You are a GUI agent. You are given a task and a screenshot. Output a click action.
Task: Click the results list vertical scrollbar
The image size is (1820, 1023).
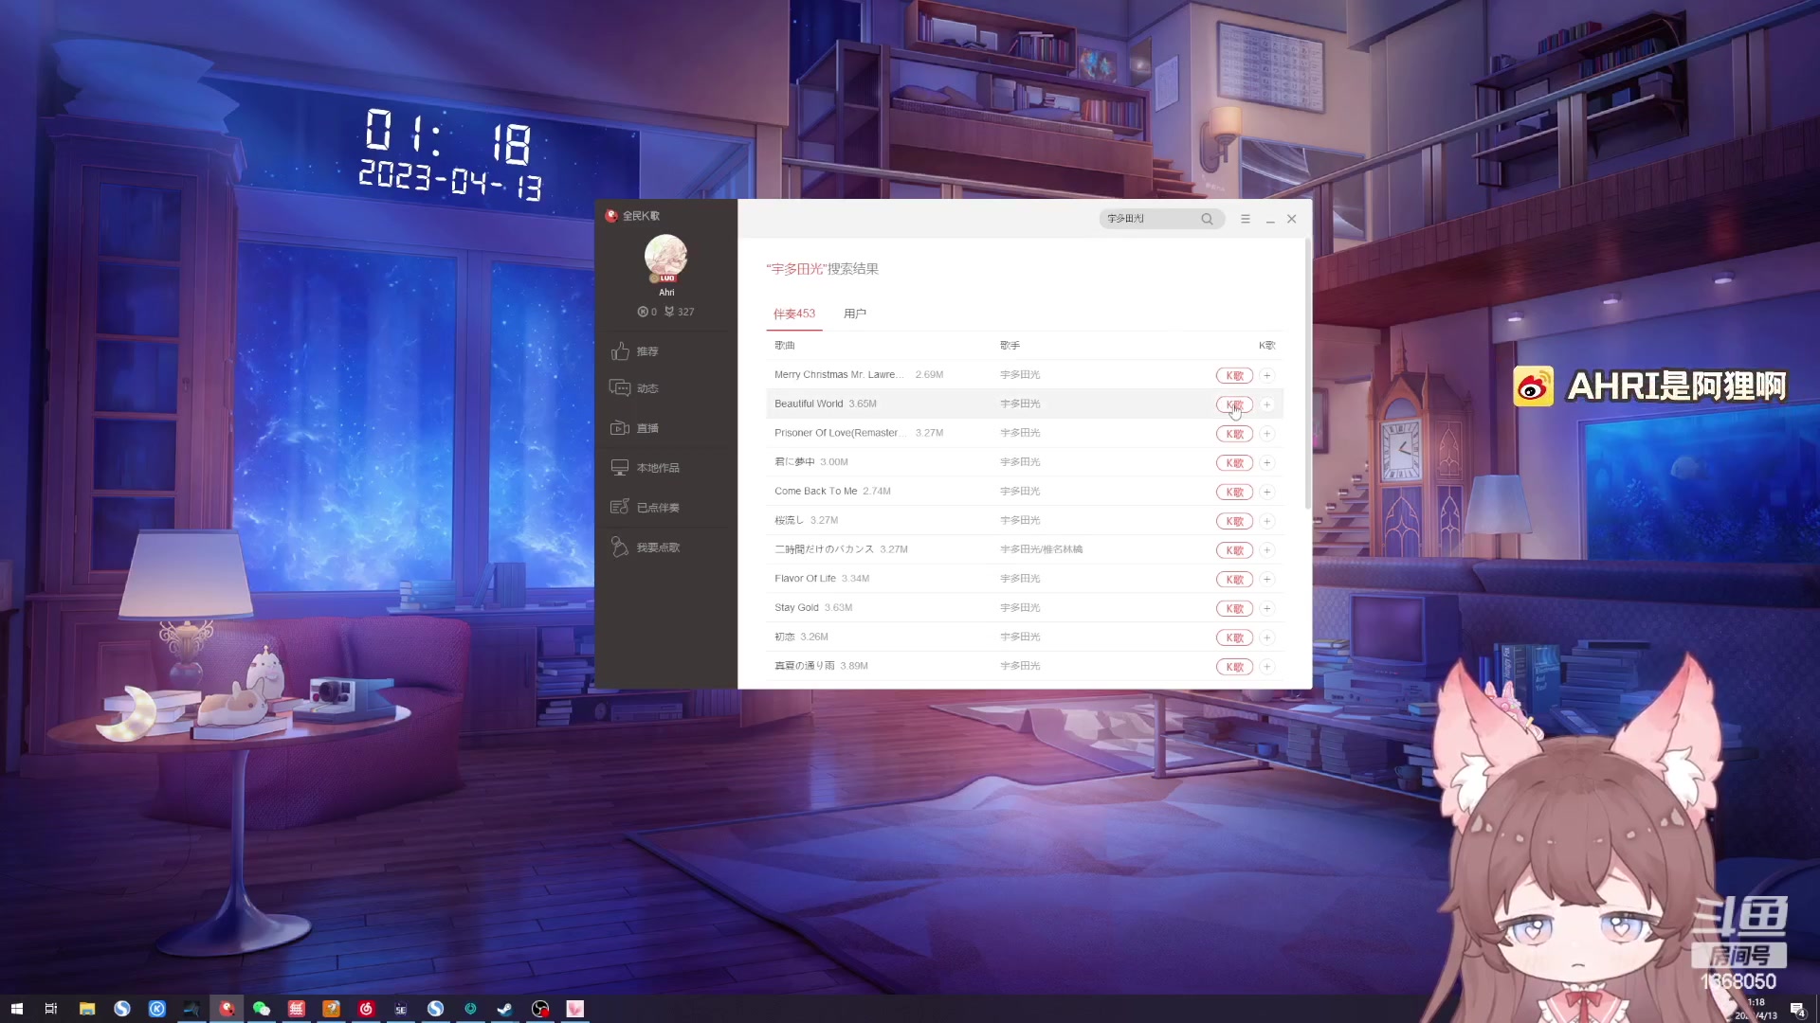pos(1308,374)
